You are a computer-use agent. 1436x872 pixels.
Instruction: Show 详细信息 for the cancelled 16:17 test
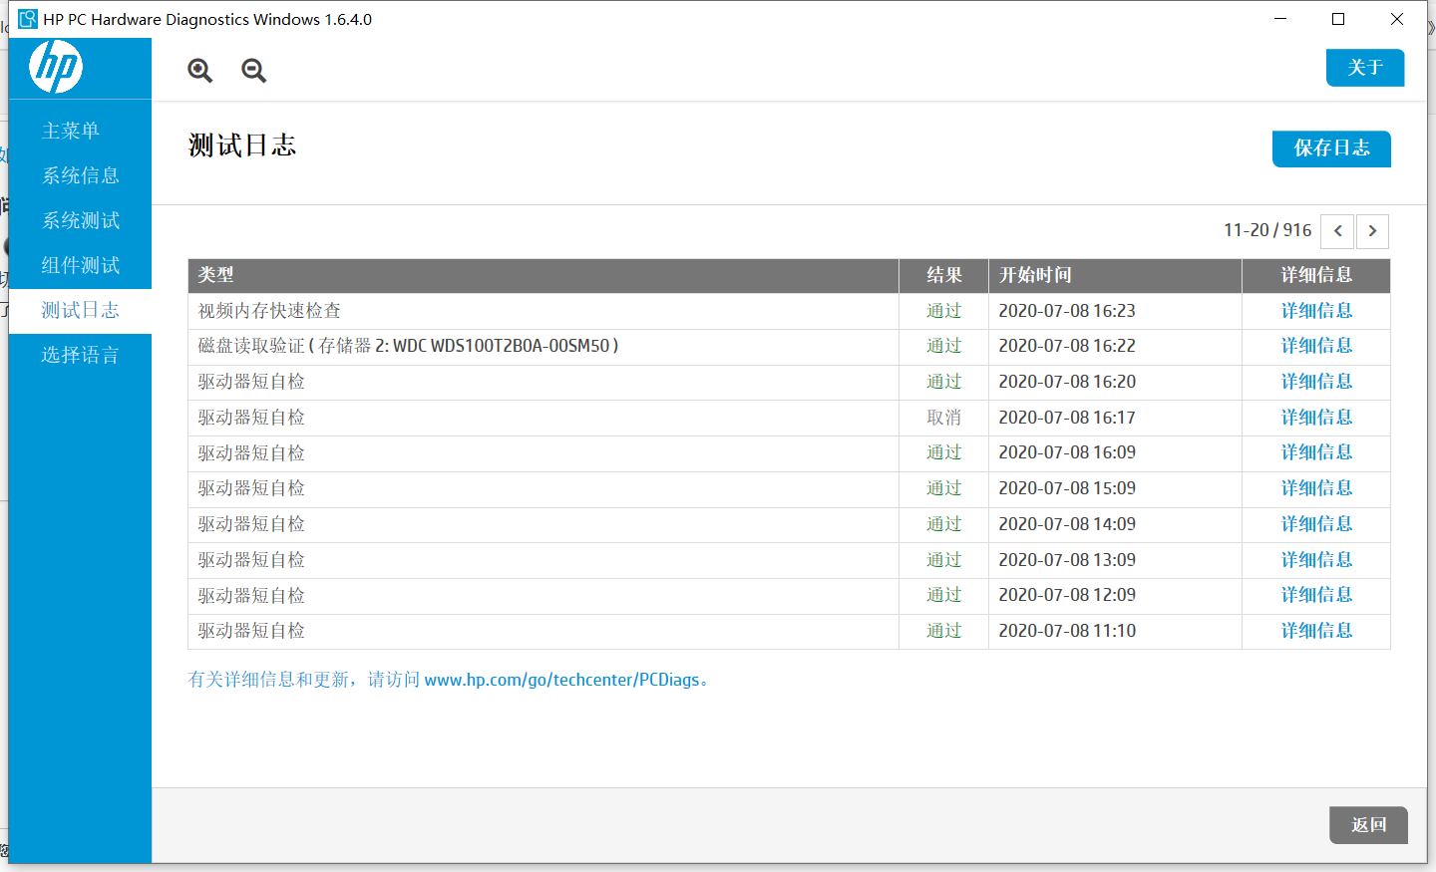click(1316, 418)
